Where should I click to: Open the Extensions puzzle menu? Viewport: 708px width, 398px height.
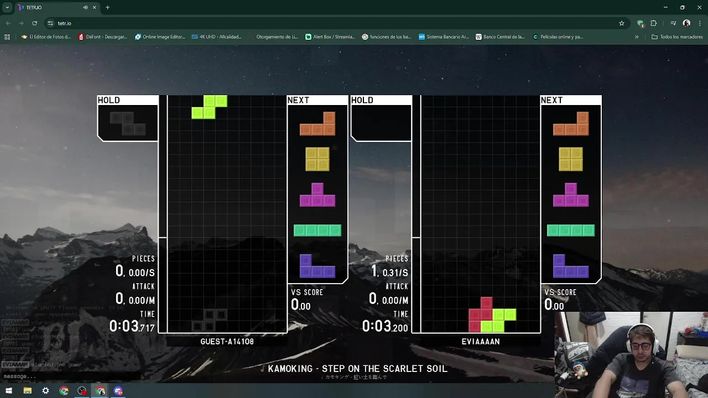pos(654,23)
